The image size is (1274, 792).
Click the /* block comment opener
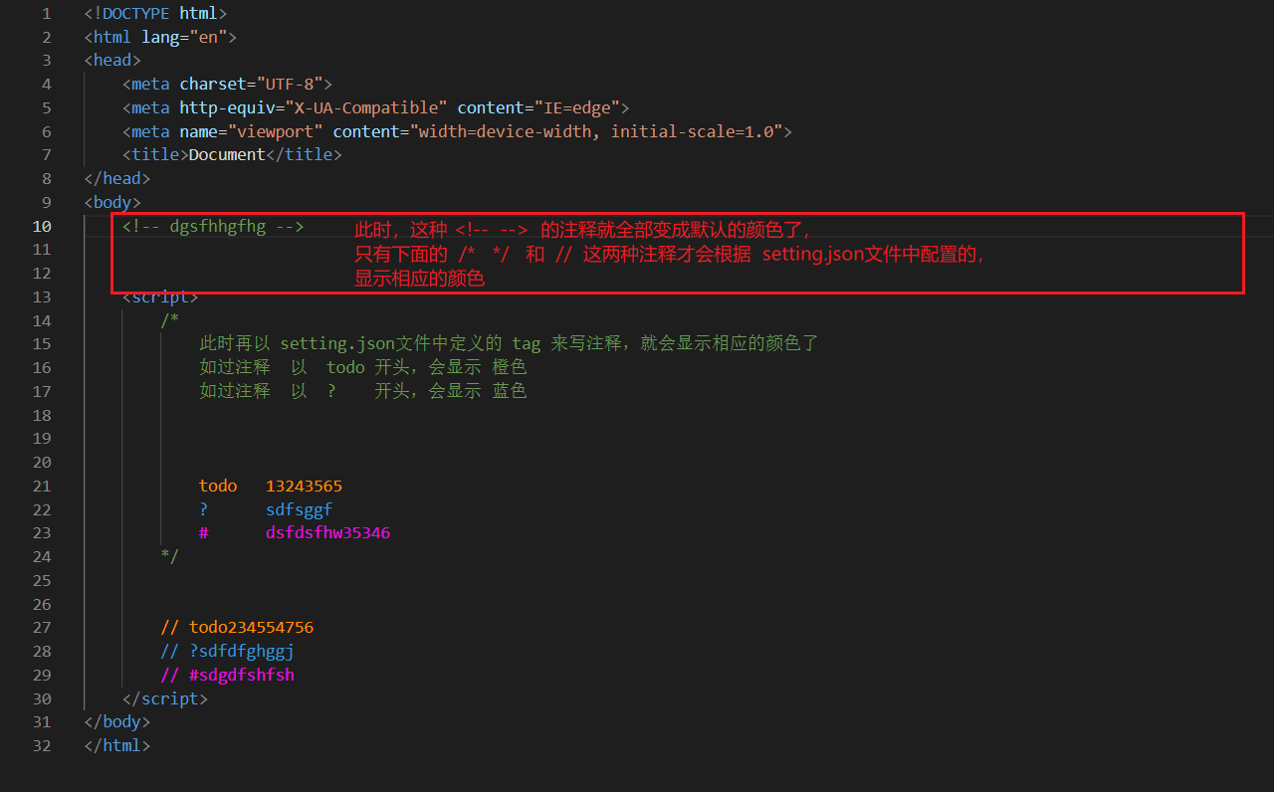pos(170,320)
